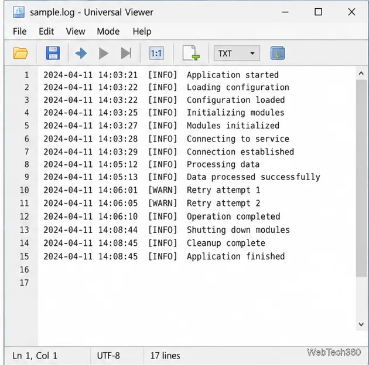Click the 'Initializing modules' log line

164,113
